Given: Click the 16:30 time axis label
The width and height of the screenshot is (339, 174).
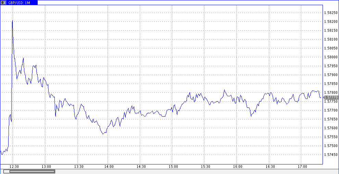Looking at the screenshot, I should click(270, 167).
